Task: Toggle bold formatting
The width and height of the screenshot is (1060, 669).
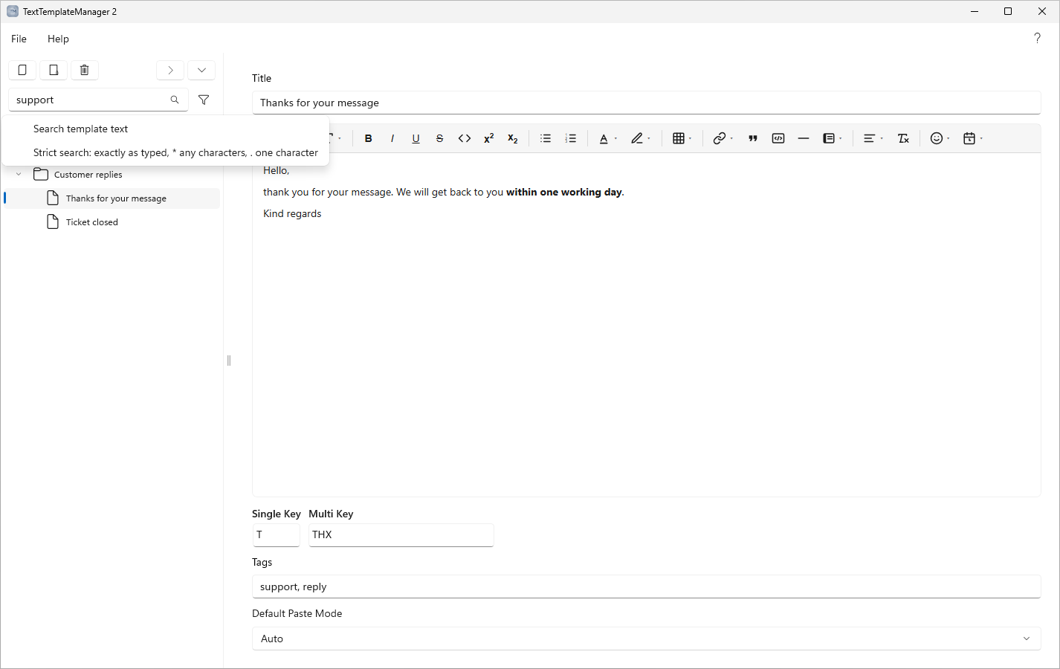Action: (368, 138)
